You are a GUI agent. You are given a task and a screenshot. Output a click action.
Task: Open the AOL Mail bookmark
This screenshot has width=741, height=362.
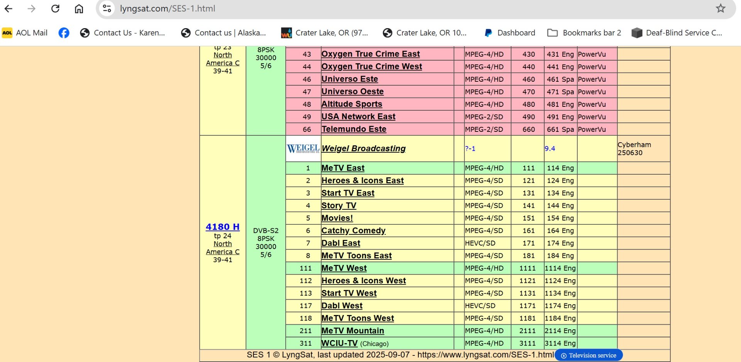coord(25,33)
